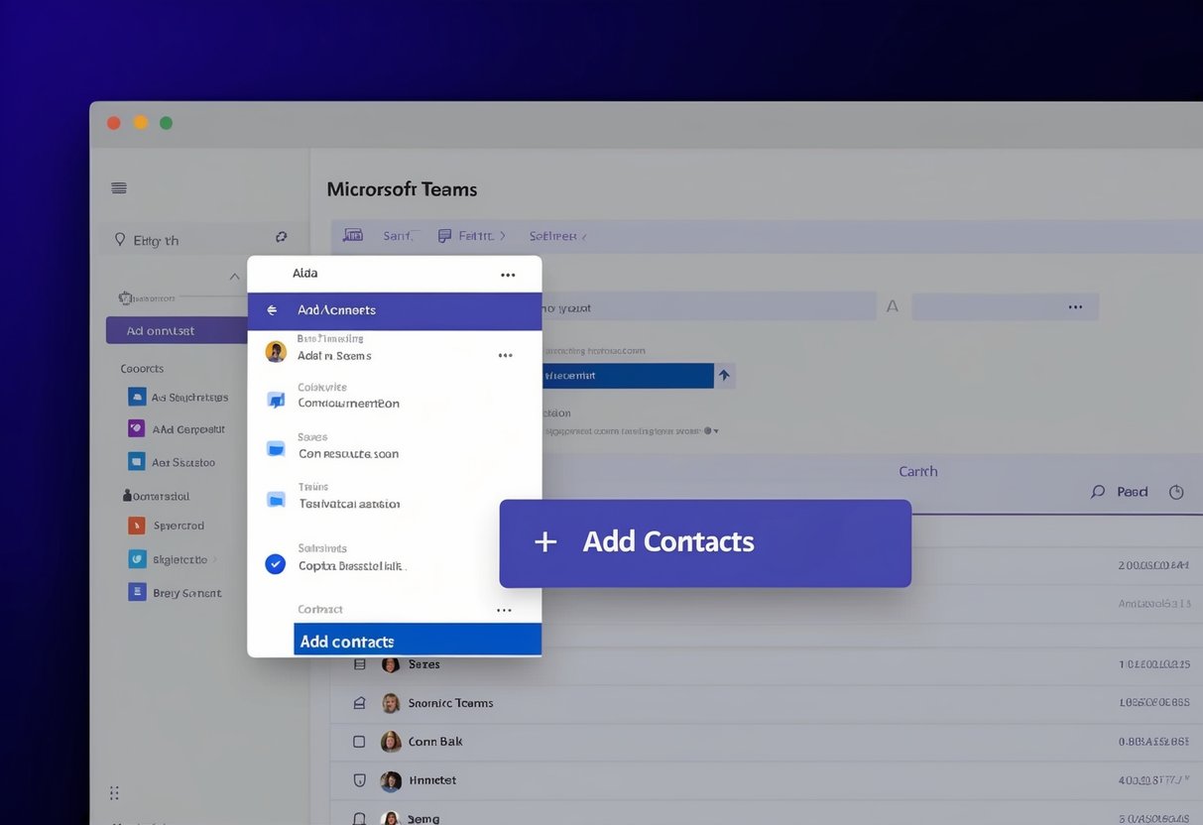Select the calendar icon in the top toolbar
This screenshot has width=1203, height=825.
[352, 235]
